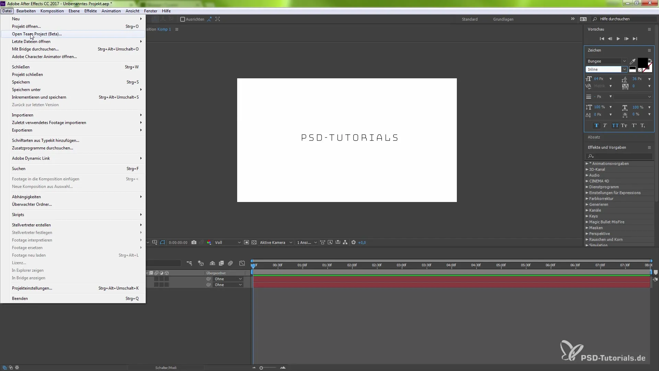The image size is (659, 371).
Task: Open the composition flowchart icon
Action: click(345, 243)
